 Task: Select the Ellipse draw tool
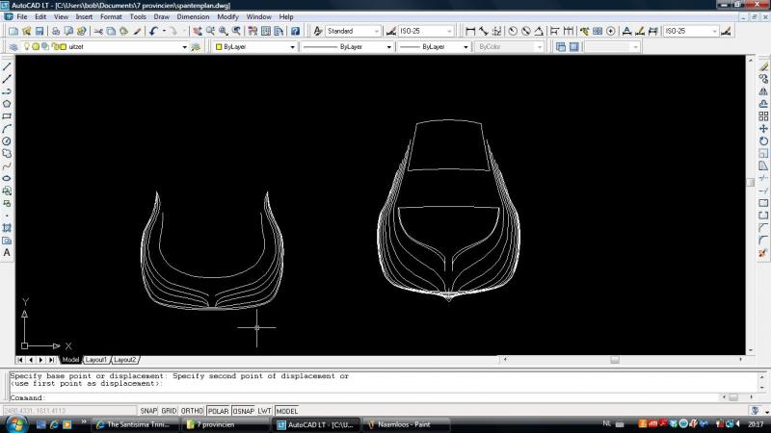click(7, 178)
